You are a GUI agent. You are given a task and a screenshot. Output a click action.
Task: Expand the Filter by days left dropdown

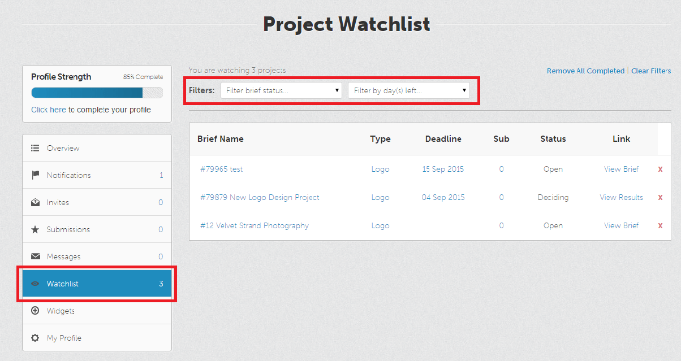tap(409, 90)
